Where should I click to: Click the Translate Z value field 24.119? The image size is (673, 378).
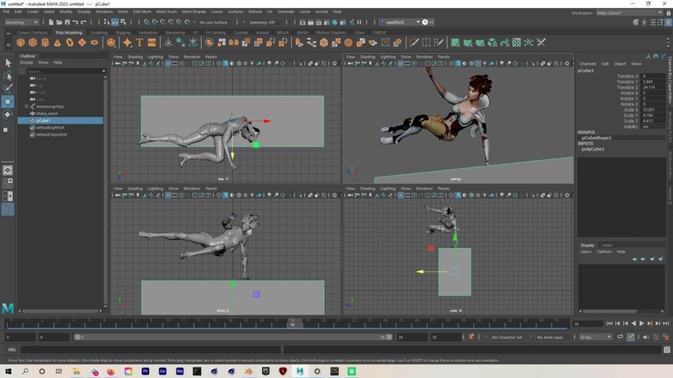[653, 87]
